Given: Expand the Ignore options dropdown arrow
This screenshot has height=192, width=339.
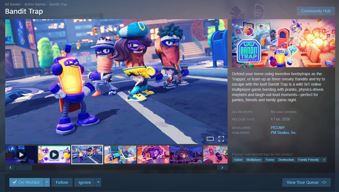Looking at the screenshot, I should point(98,182).
